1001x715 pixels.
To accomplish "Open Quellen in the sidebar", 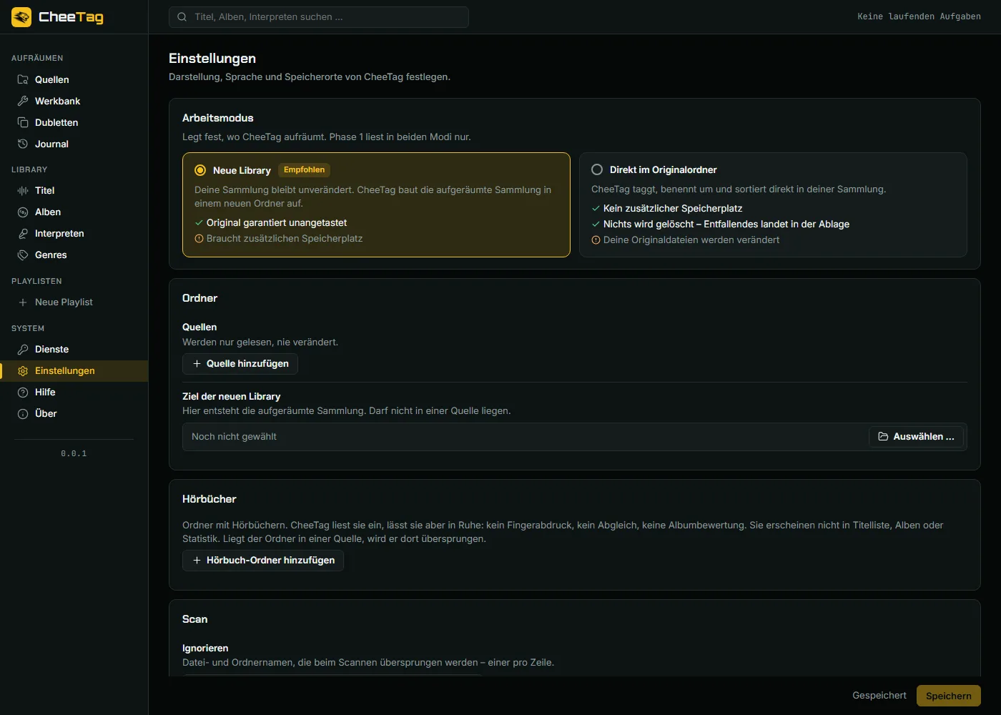I will [x=74, y=79].
